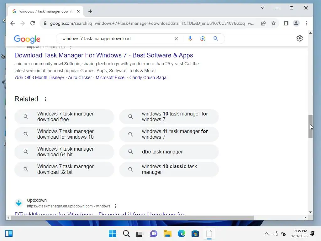Open three-dot menu beside Related heading
The width and height of the screenshot is (321, 241).
point(45,99)
